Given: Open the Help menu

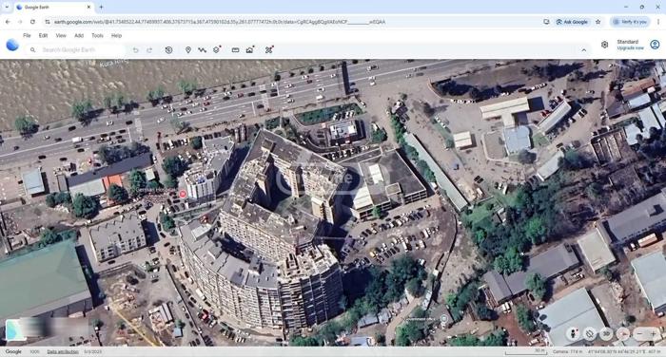Looking at the screenshot, I should (116, 36).
